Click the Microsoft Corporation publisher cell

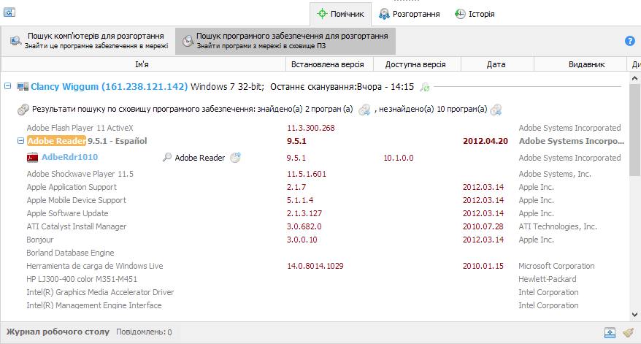coord(556,266)
